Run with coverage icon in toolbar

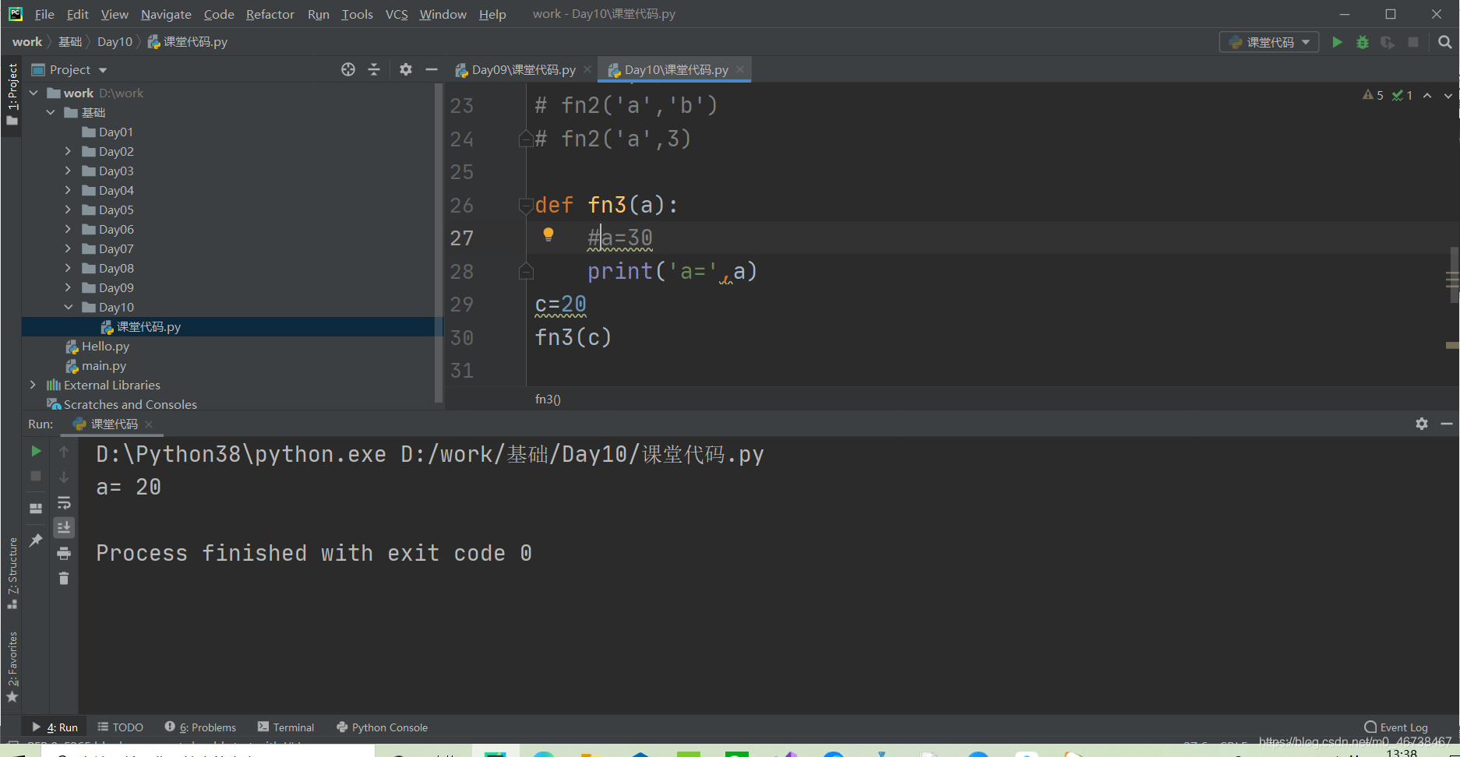pos(1388,42)
